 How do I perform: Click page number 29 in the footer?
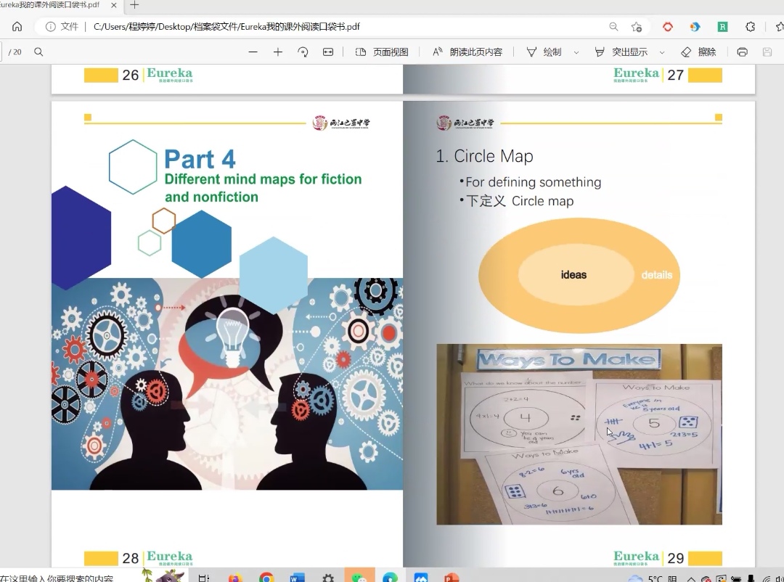click(x=676, y=558)
